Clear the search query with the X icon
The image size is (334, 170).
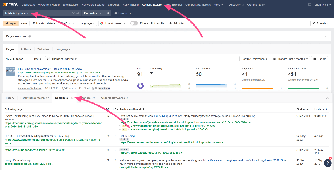tap(73, 13)
